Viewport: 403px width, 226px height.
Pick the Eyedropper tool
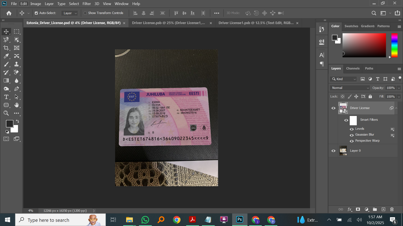pos(6,56)
